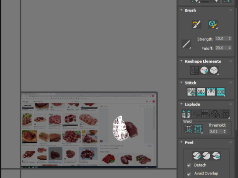Click Flatten by Material ID icon
The width and height of the screenshot is (238, 178).
tap(215, 114)
